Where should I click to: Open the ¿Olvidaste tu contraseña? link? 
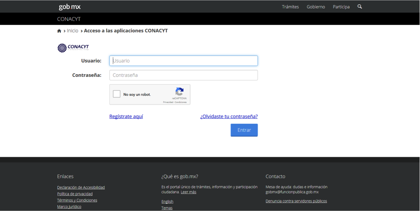tap(228, 116)
